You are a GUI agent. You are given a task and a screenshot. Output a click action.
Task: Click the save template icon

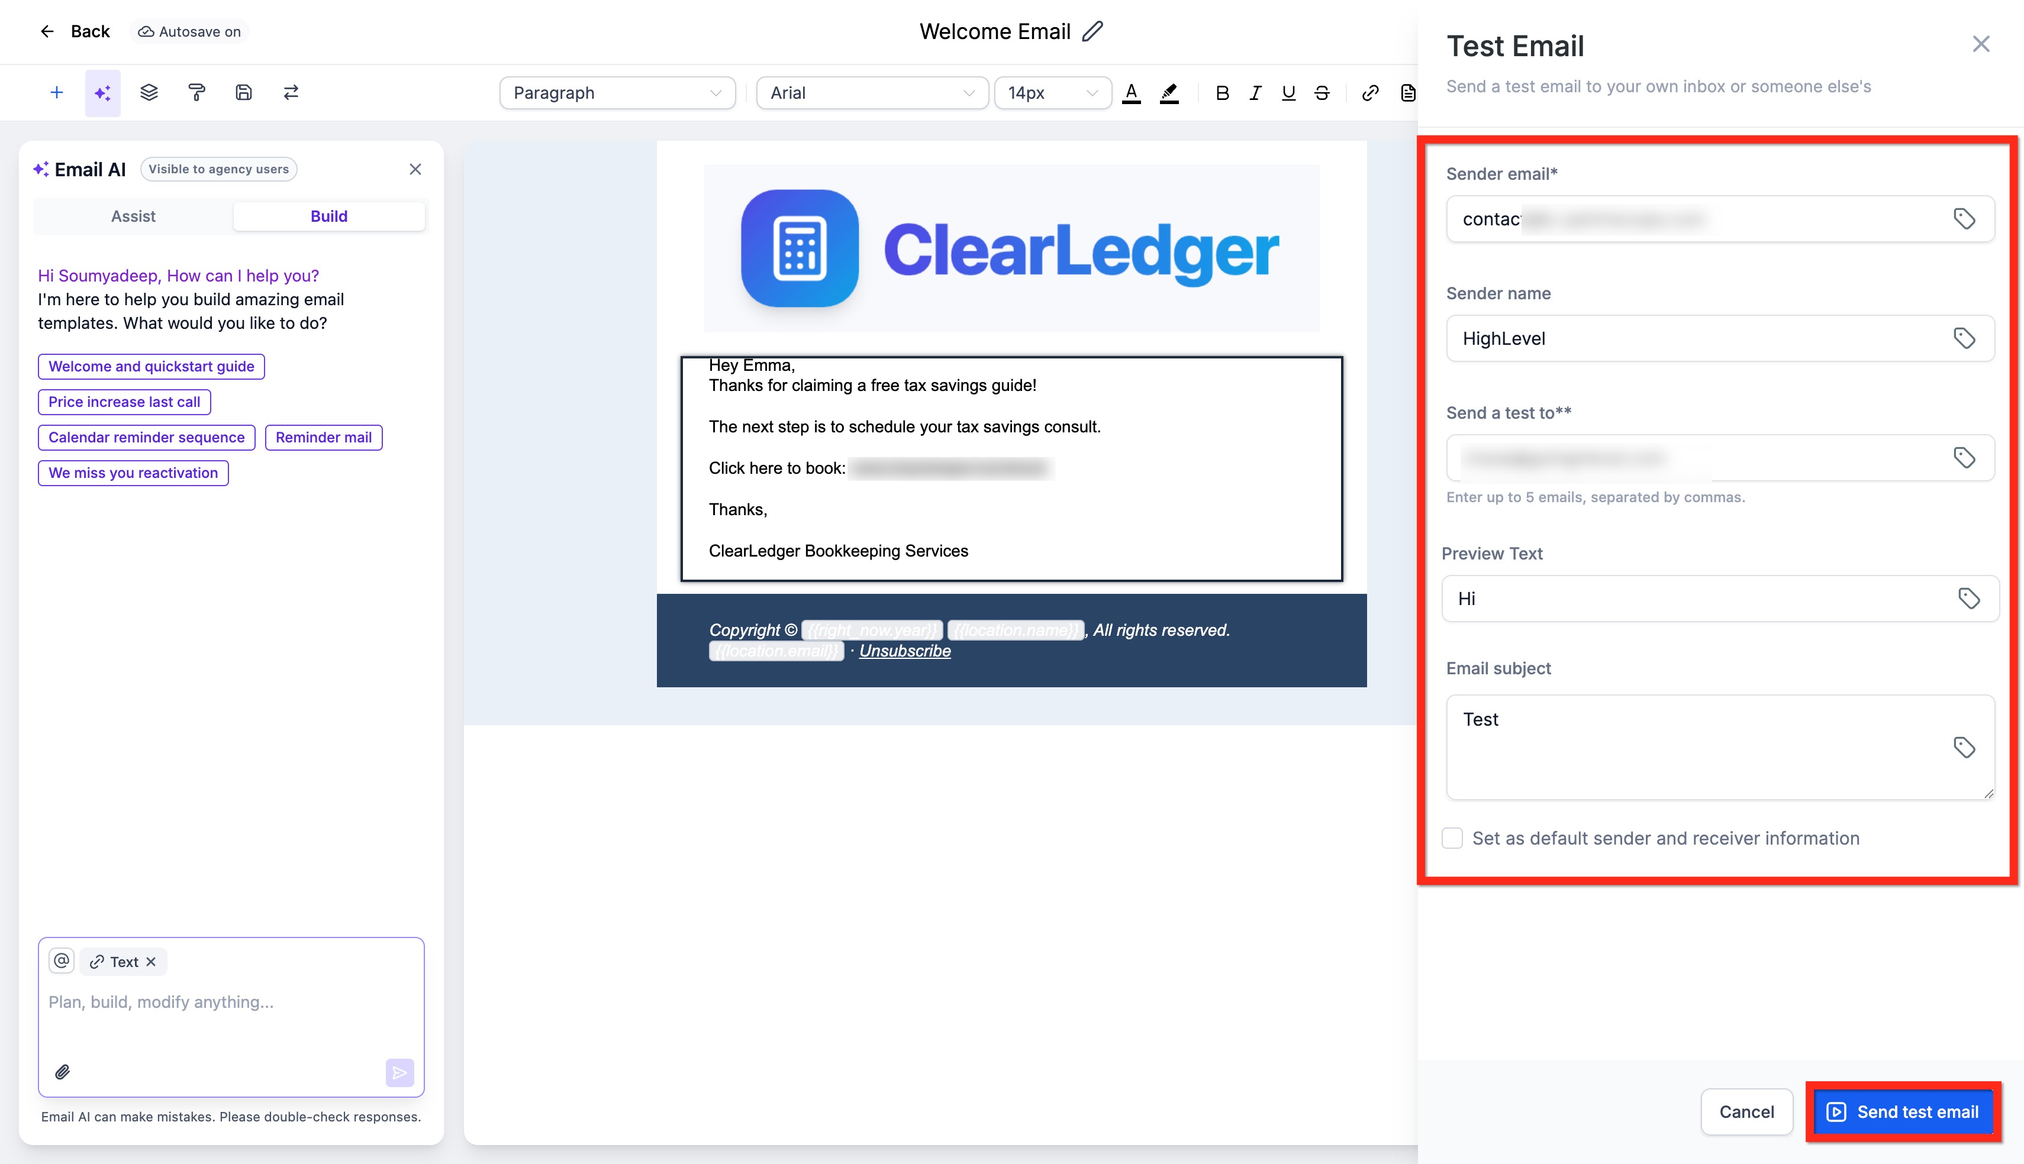[x=244, y=93]
